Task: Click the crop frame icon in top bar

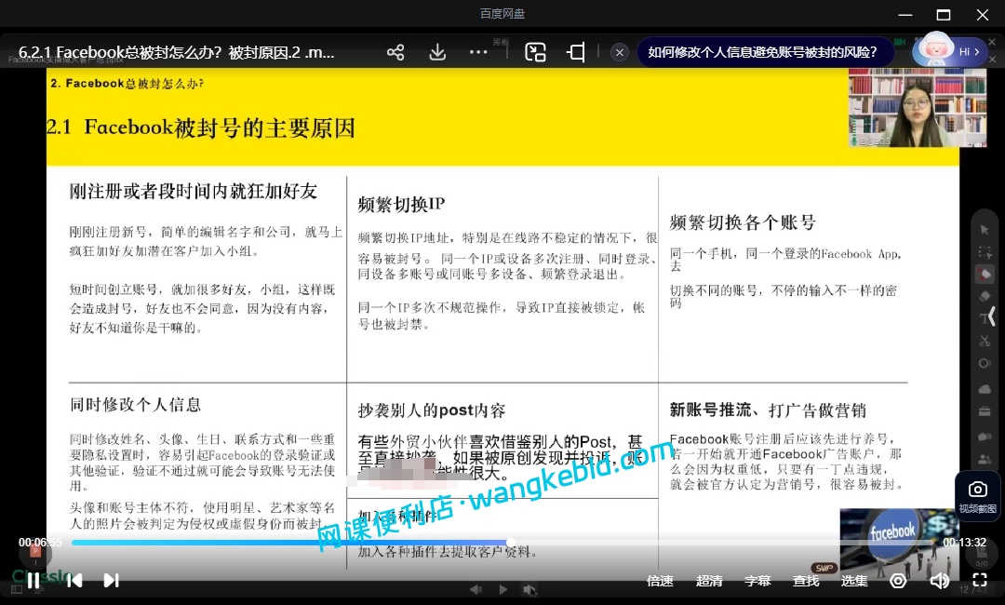Action: pyautogui.click(x=576, y=52)
